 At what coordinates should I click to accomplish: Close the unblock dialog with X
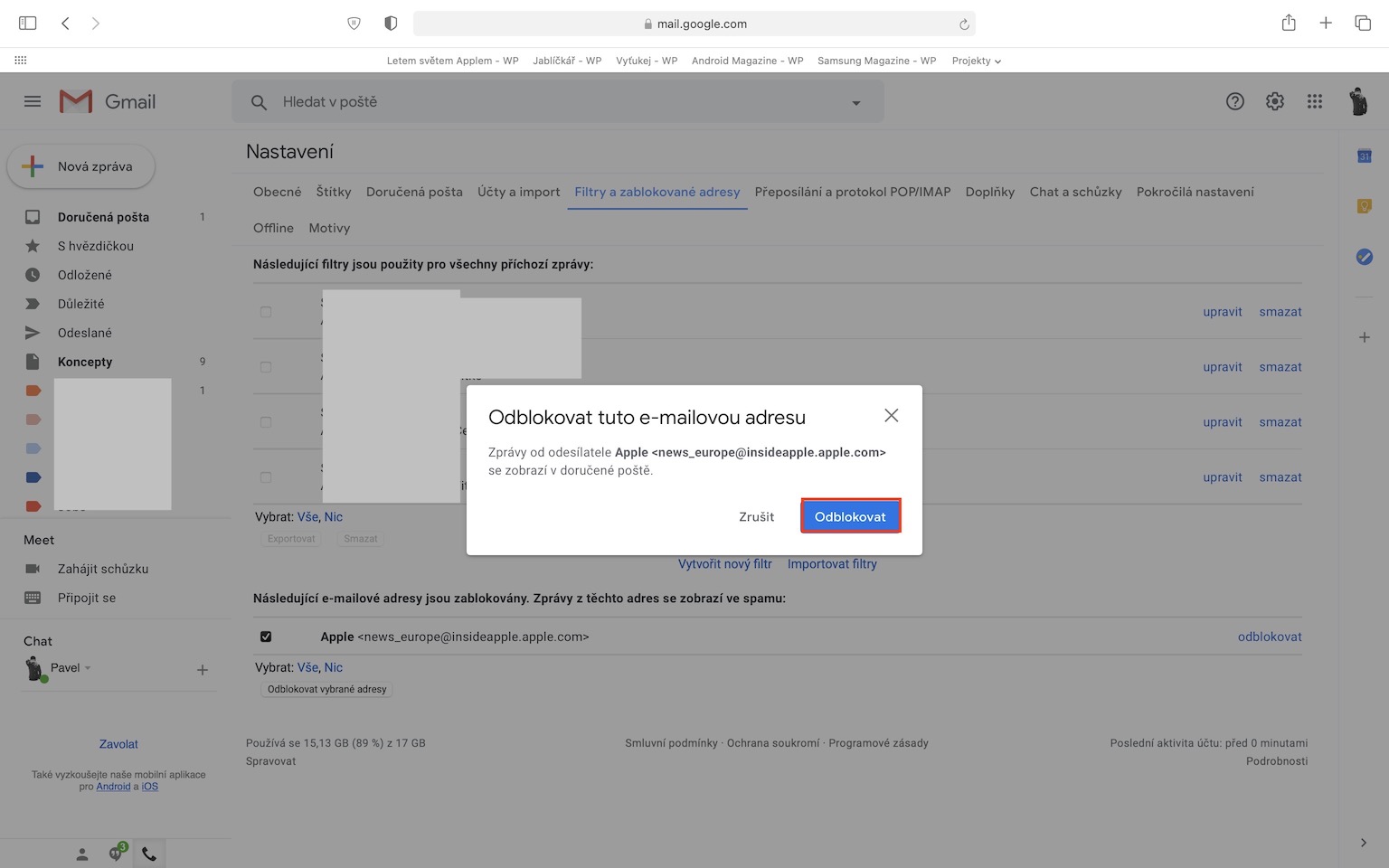(x=892, y=415)
